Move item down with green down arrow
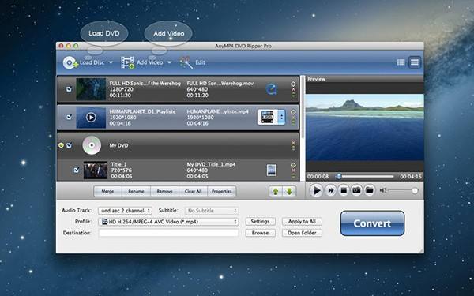 pos(289,191)
